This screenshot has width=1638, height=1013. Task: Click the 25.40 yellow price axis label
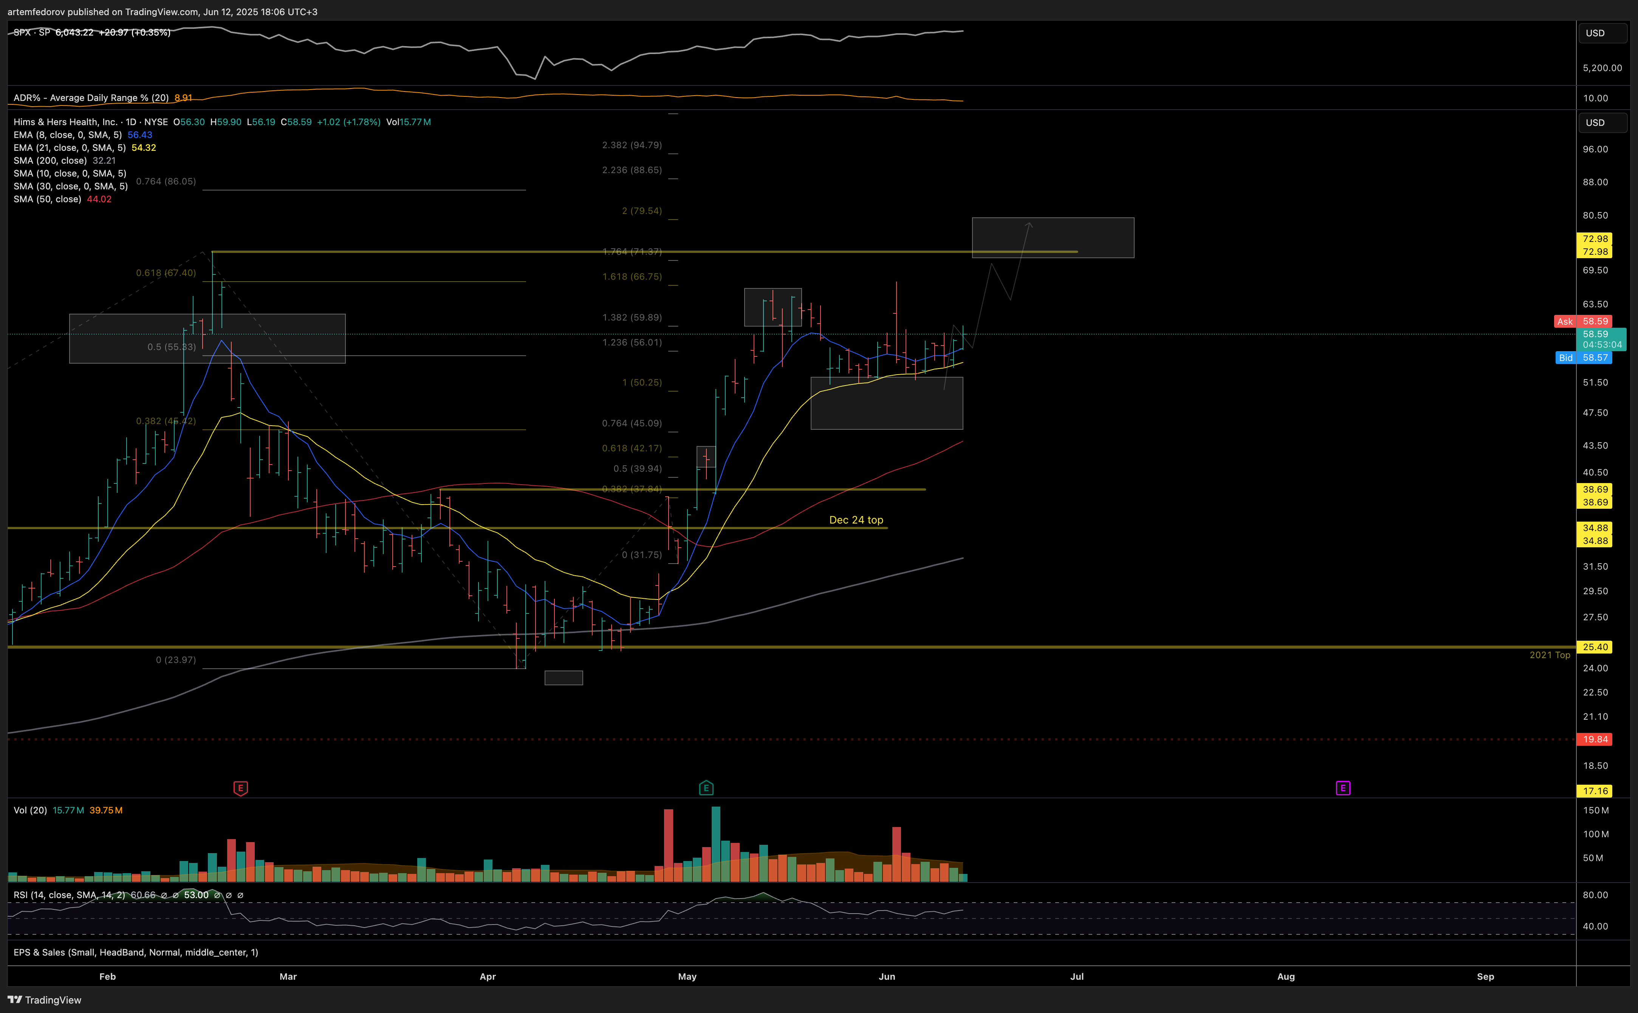[x=1595, y=647]
